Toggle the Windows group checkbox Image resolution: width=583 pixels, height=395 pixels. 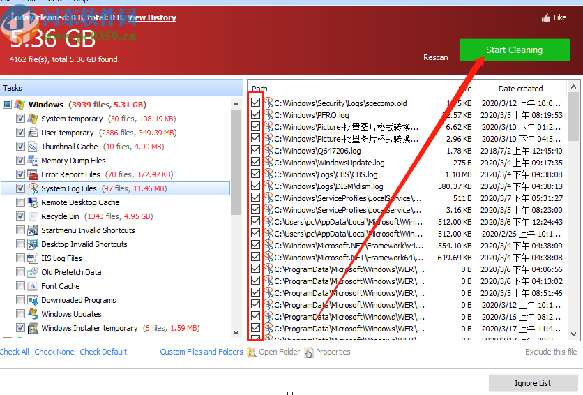(x=7, y=105)
